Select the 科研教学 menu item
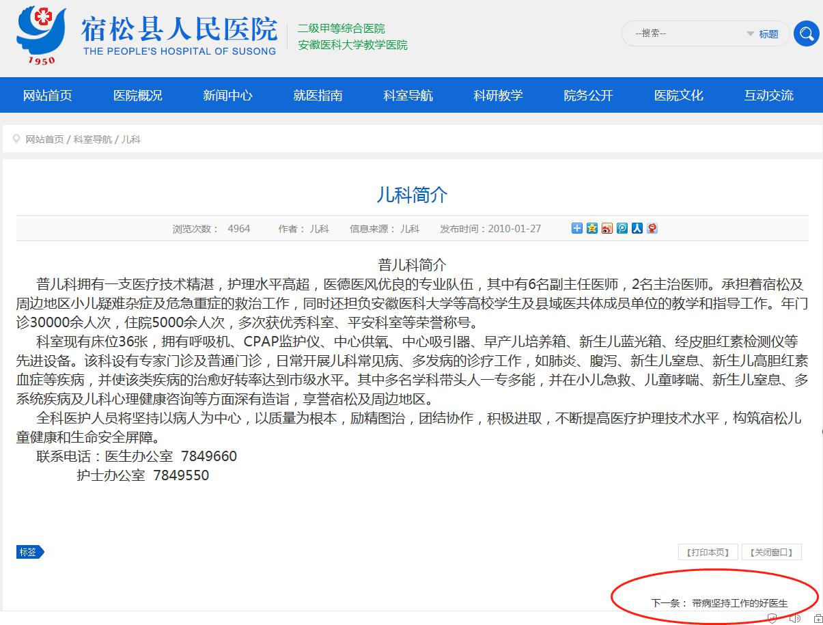The height and width of the screenshot is (625, 823). coord(498,96)
